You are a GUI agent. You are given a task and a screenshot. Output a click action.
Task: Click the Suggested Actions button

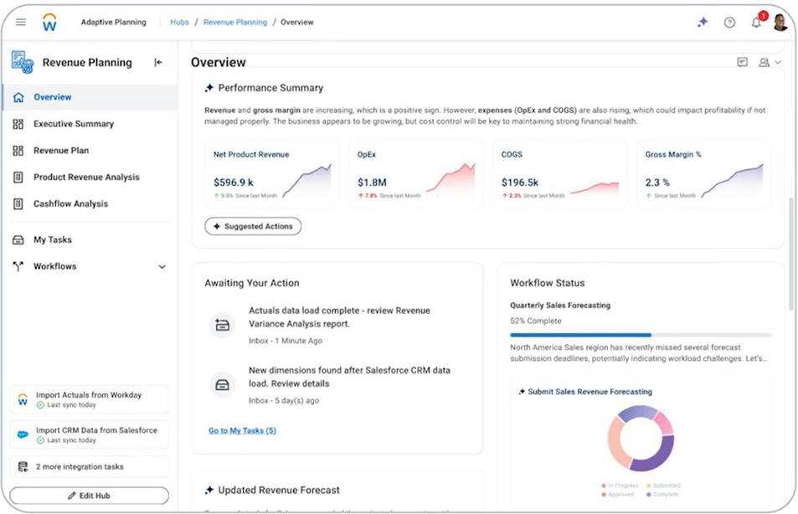(253, 226)
